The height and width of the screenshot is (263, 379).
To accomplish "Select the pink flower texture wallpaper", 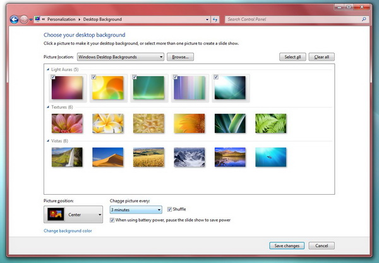I will click(66, 123).
